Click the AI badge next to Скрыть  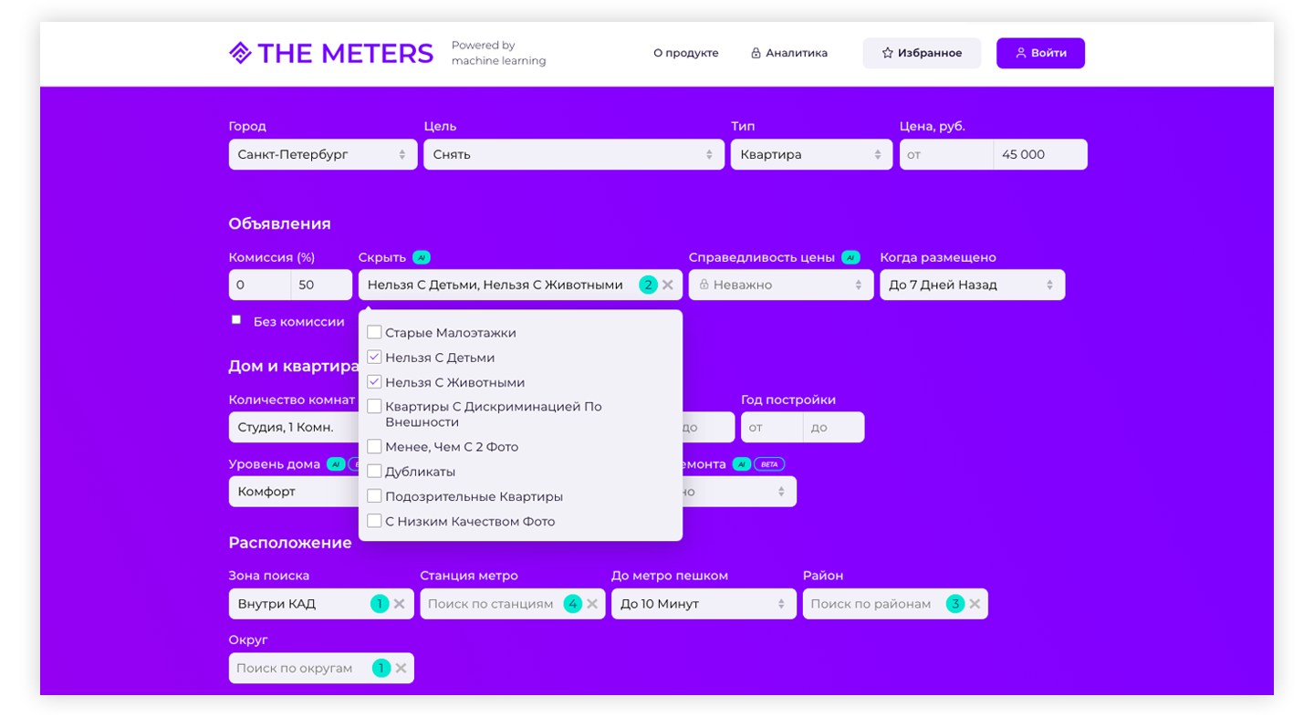pos(421,257)
